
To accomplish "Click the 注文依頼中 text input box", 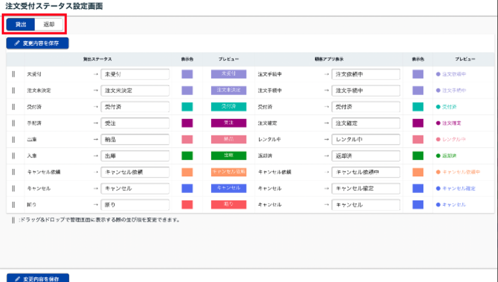I will point(365,74).
